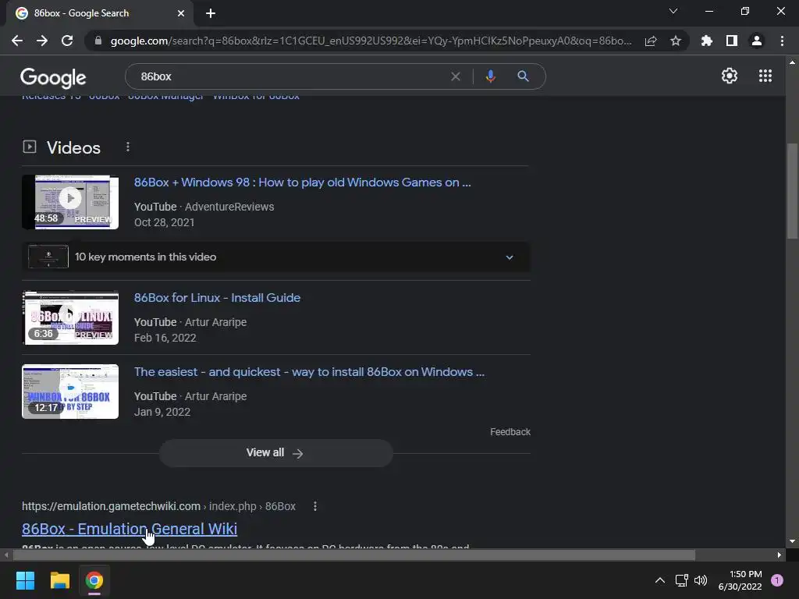
Task: Open network status tray icon
Action: 681,580
